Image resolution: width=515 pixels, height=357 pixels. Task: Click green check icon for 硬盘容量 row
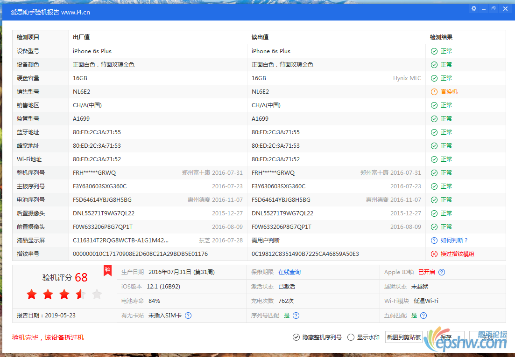pos(434,78)
